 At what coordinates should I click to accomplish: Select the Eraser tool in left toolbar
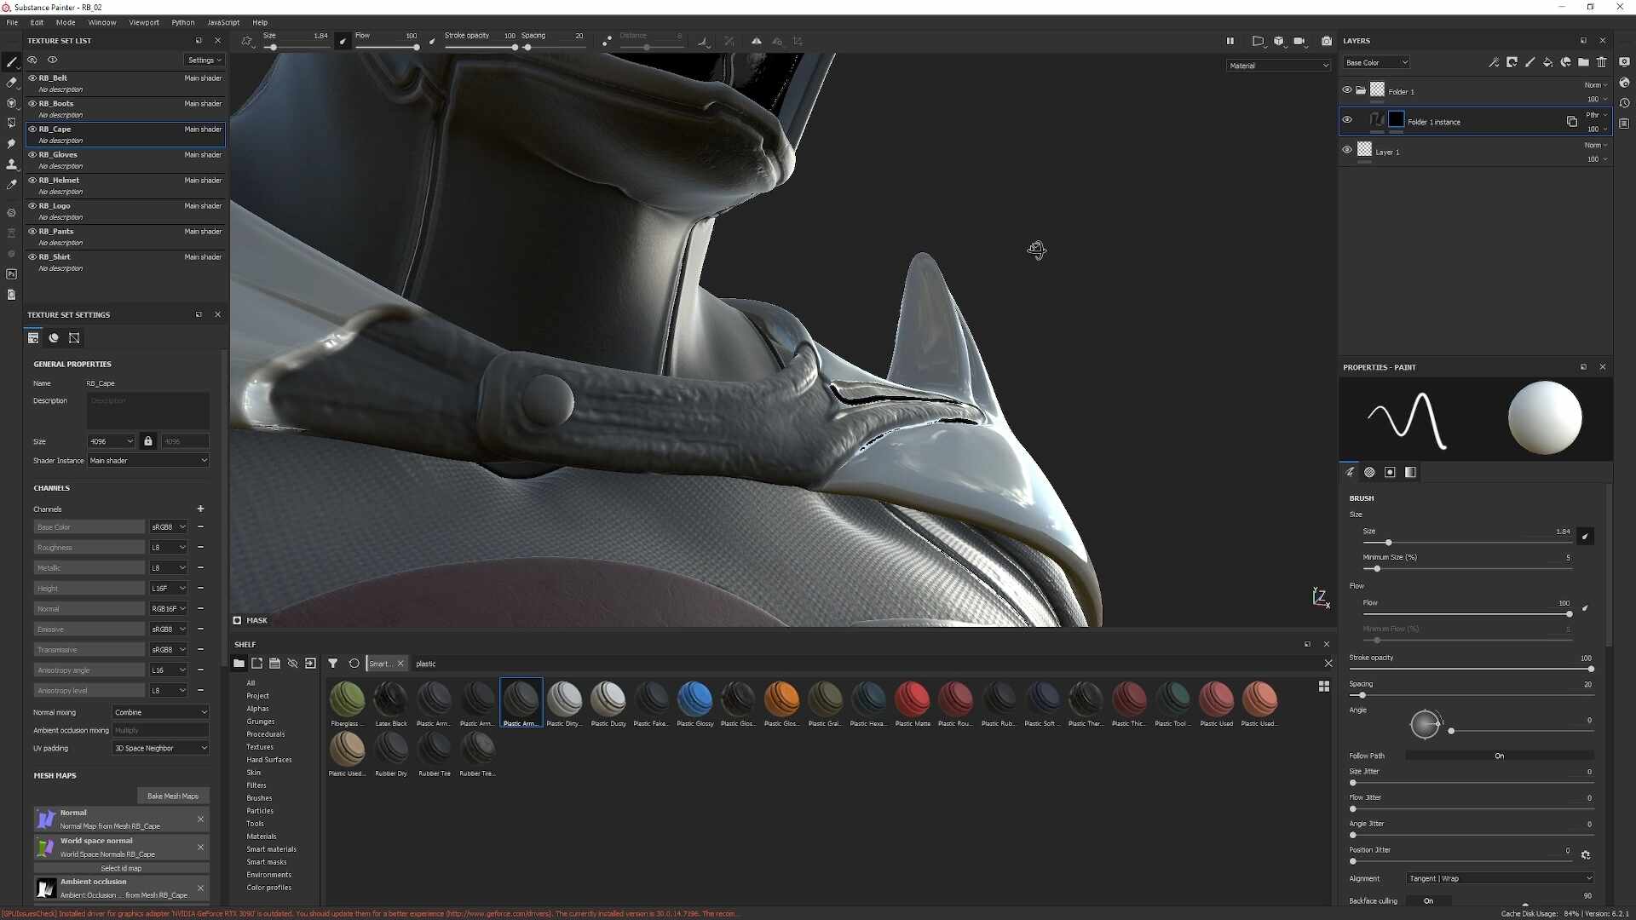[11, 83]
